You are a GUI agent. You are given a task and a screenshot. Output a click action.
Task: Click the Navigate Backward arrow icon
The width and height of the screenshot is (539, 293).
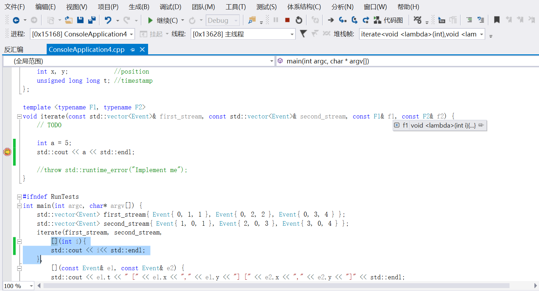tap(16, 20)
